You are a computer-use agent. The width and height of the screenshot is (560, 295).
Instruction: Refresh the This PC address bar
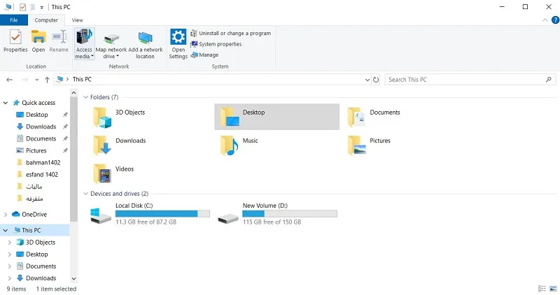(x=376, y=80)
